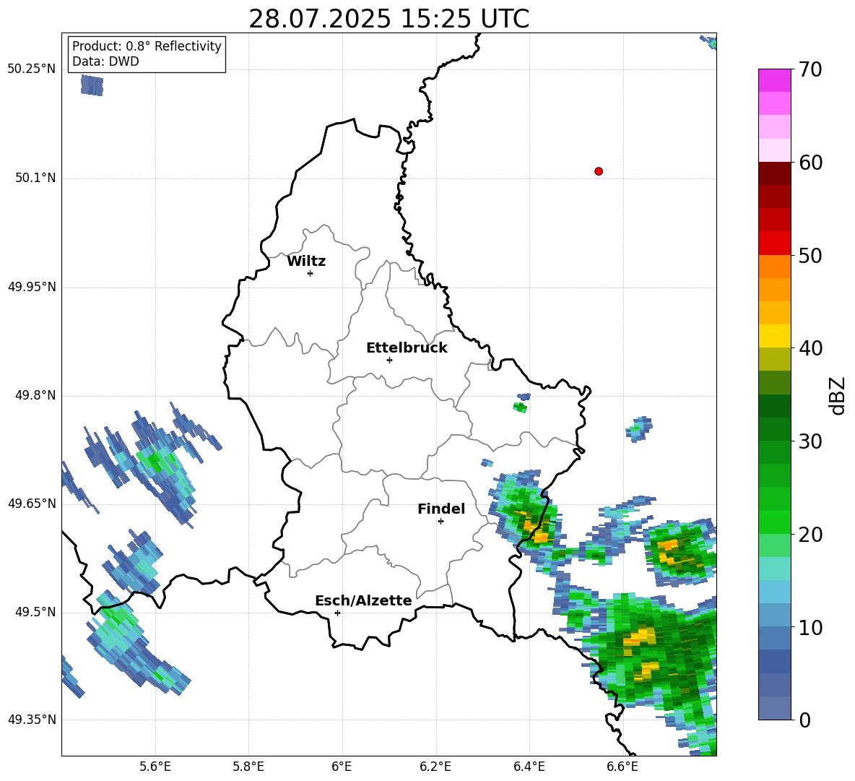Select the Esch/Alzette city label

pos(363,600)
